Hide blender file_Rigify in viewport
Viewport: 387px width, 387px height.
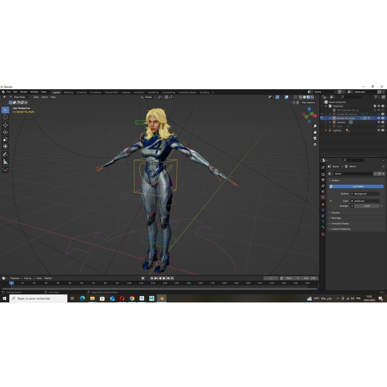tap(379, 118)
